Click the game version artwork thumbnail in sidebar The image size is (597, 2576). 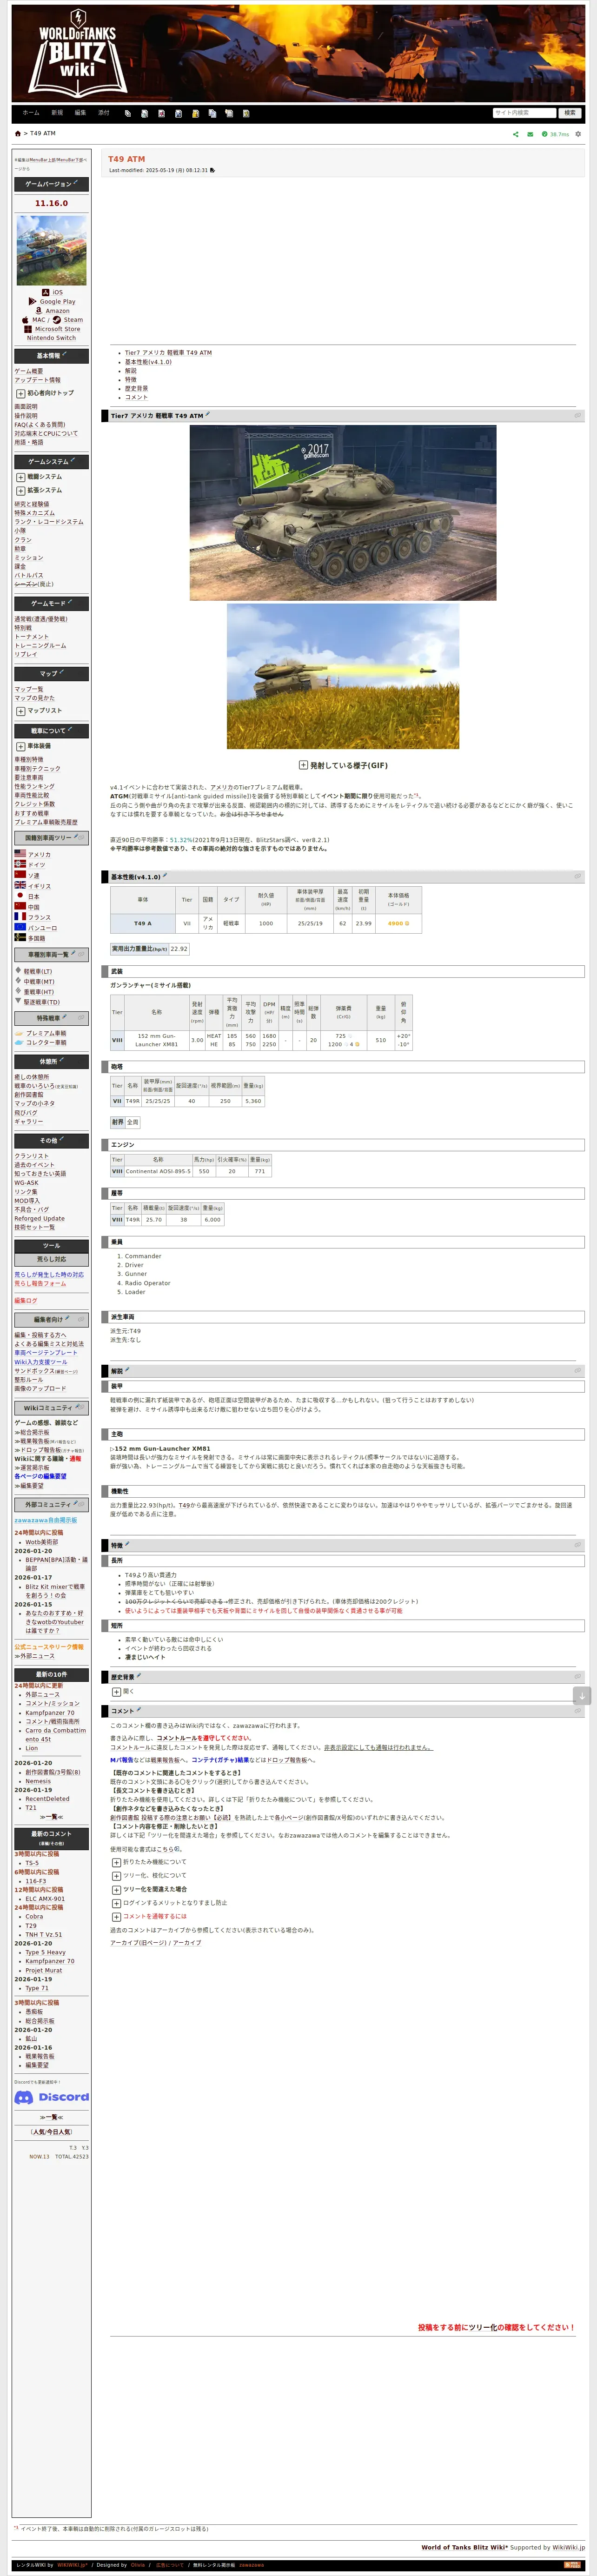pyautogui.click(x=52, y=250)
